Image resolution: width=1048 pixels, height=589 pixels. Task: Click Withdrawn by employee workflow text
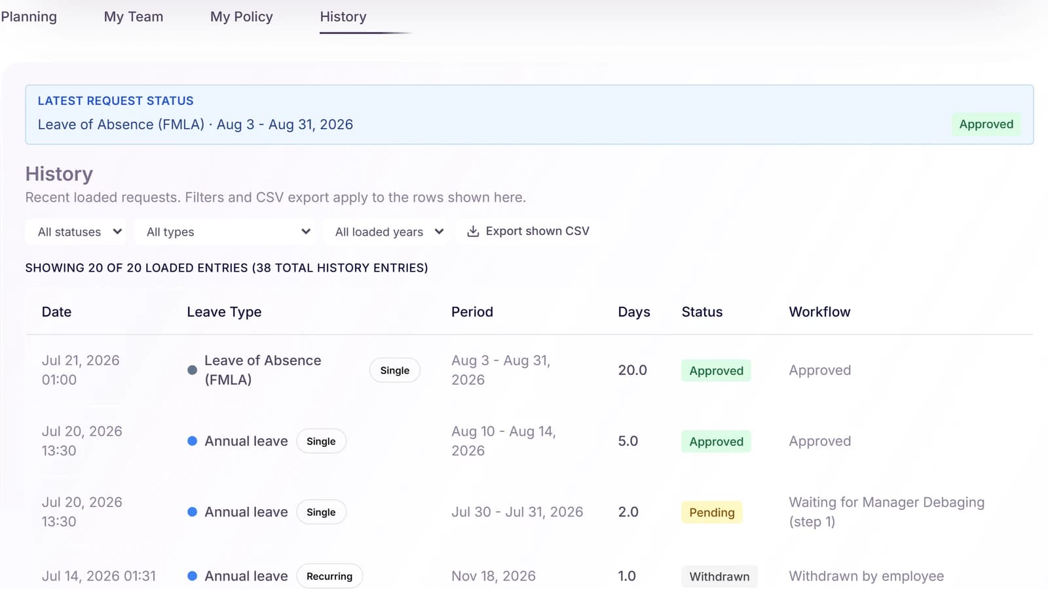tap(866, 576)
